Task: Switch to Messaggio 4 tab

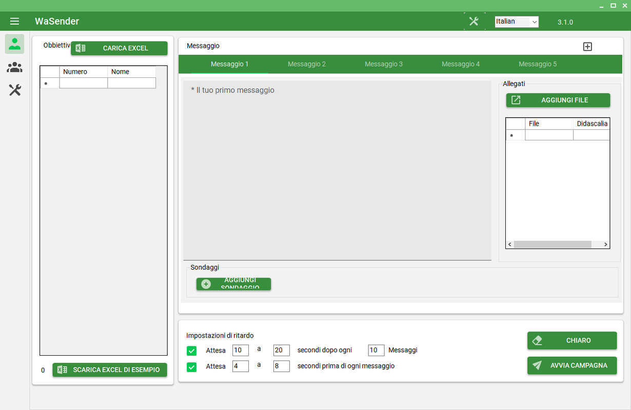Action: coord(461,64)
